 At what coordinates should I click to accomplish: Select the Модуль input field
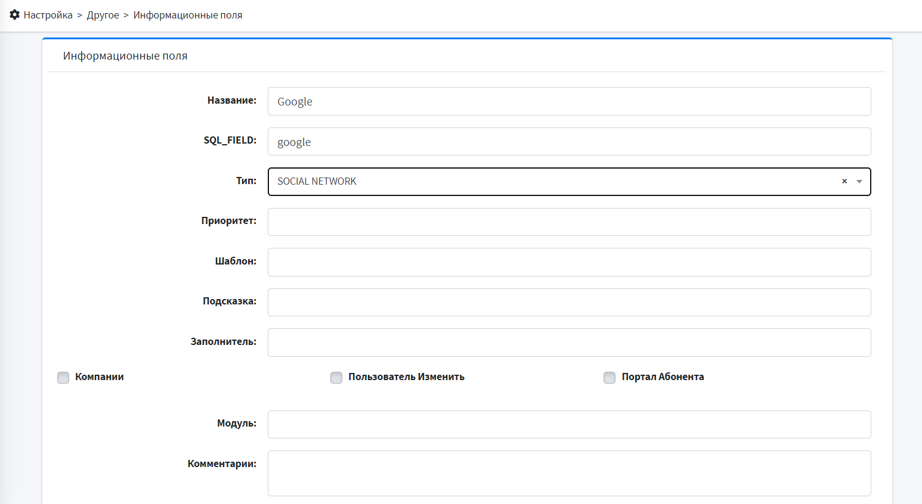point(569,424)
